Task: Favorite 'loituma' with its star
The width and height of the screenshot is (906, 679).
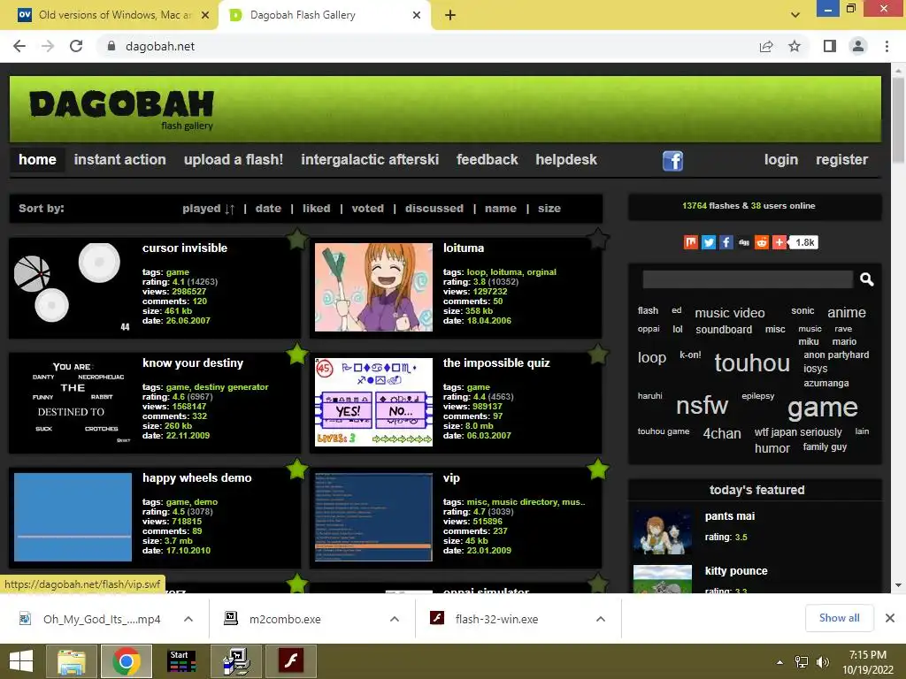Action: click(598, 239)
